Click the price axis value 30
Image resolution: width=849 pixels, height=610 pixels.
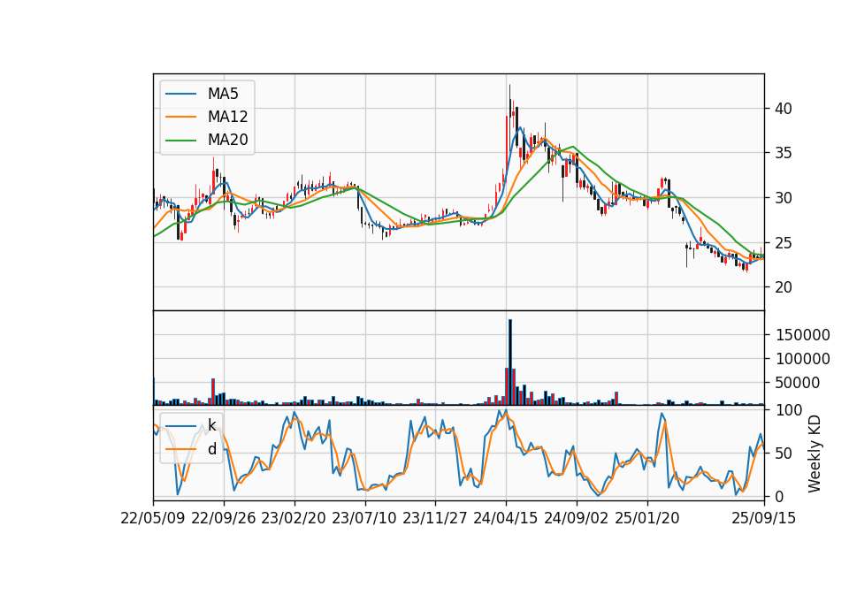[x=784, y=198]
